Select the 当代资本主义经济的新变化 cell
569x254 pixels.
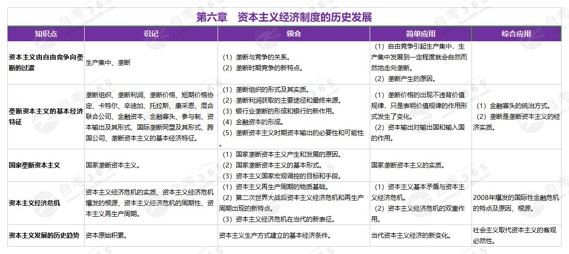pos(412,235)
